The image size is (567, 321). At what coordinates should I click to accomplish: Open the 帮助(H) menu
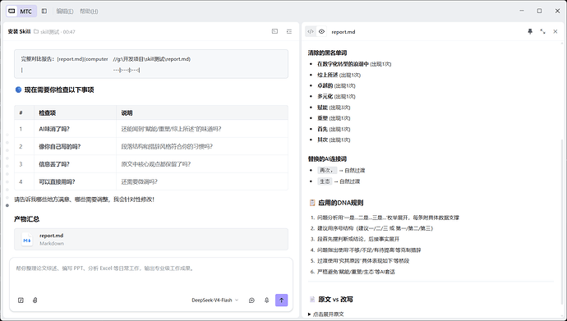click(x=89, y=11)
